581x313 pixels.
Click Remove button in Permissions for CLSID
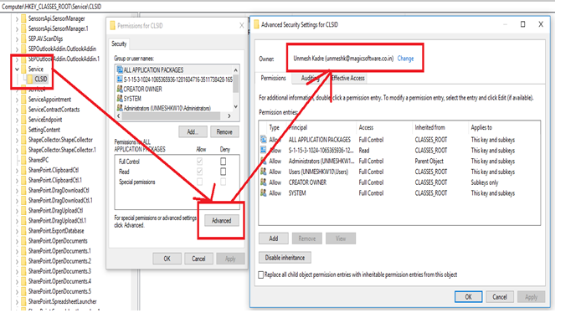click(x=224, y=131)
